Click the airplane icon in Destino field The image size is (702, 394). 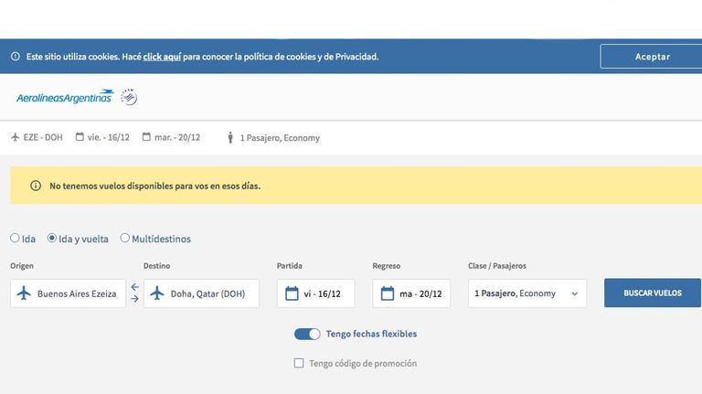tap(157, 293)
